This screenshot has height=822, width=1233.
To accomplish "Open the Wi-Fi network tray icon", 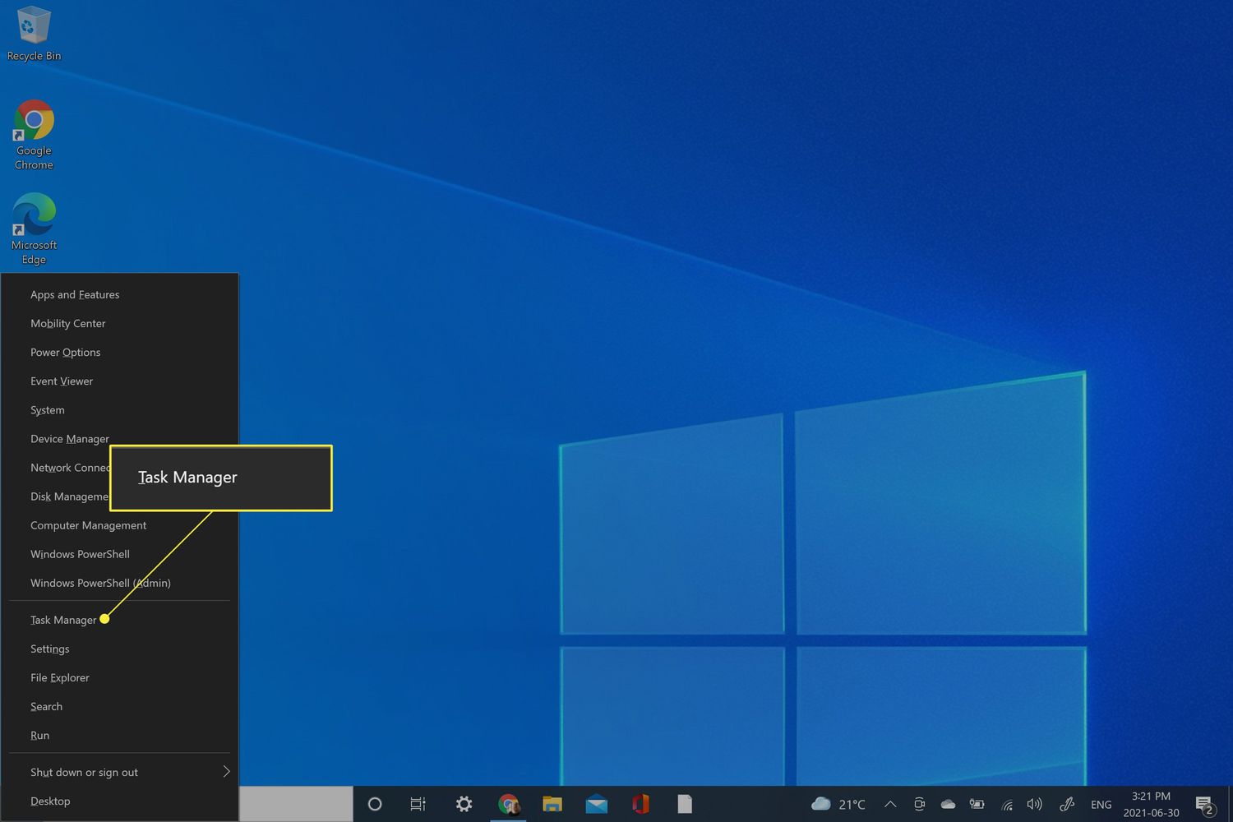I will point(1007,804).
